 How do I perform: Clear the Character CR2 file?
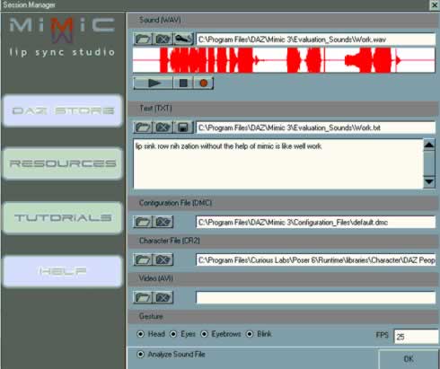point(163,259)
